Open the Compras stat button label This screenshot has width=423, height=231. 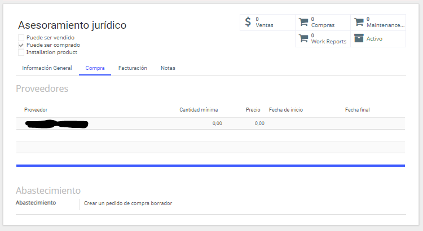coord(323,25)
